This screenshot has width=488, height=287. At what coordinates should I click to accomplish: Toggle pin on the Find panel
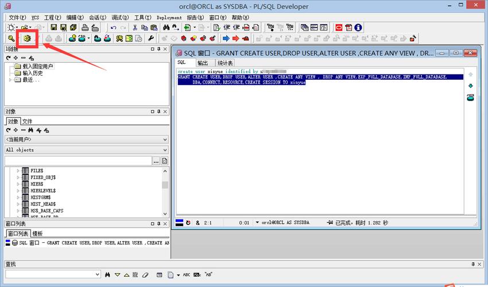pyautogui.click(x=473, y=264)
